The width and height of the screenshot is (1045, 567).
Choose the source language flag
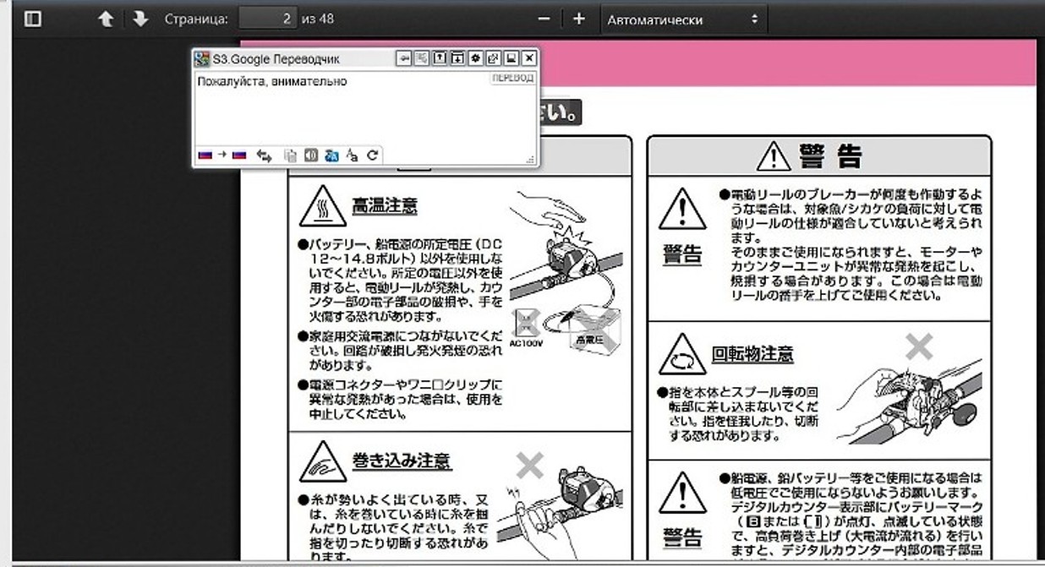205,155
